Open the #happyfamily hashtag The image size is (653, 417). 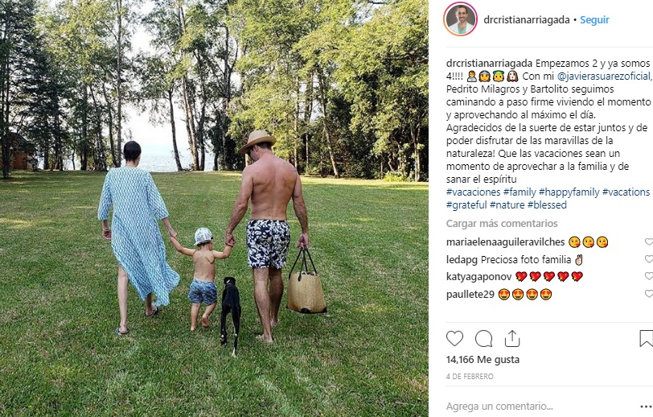pyautogui.click(x=569, y=192)
